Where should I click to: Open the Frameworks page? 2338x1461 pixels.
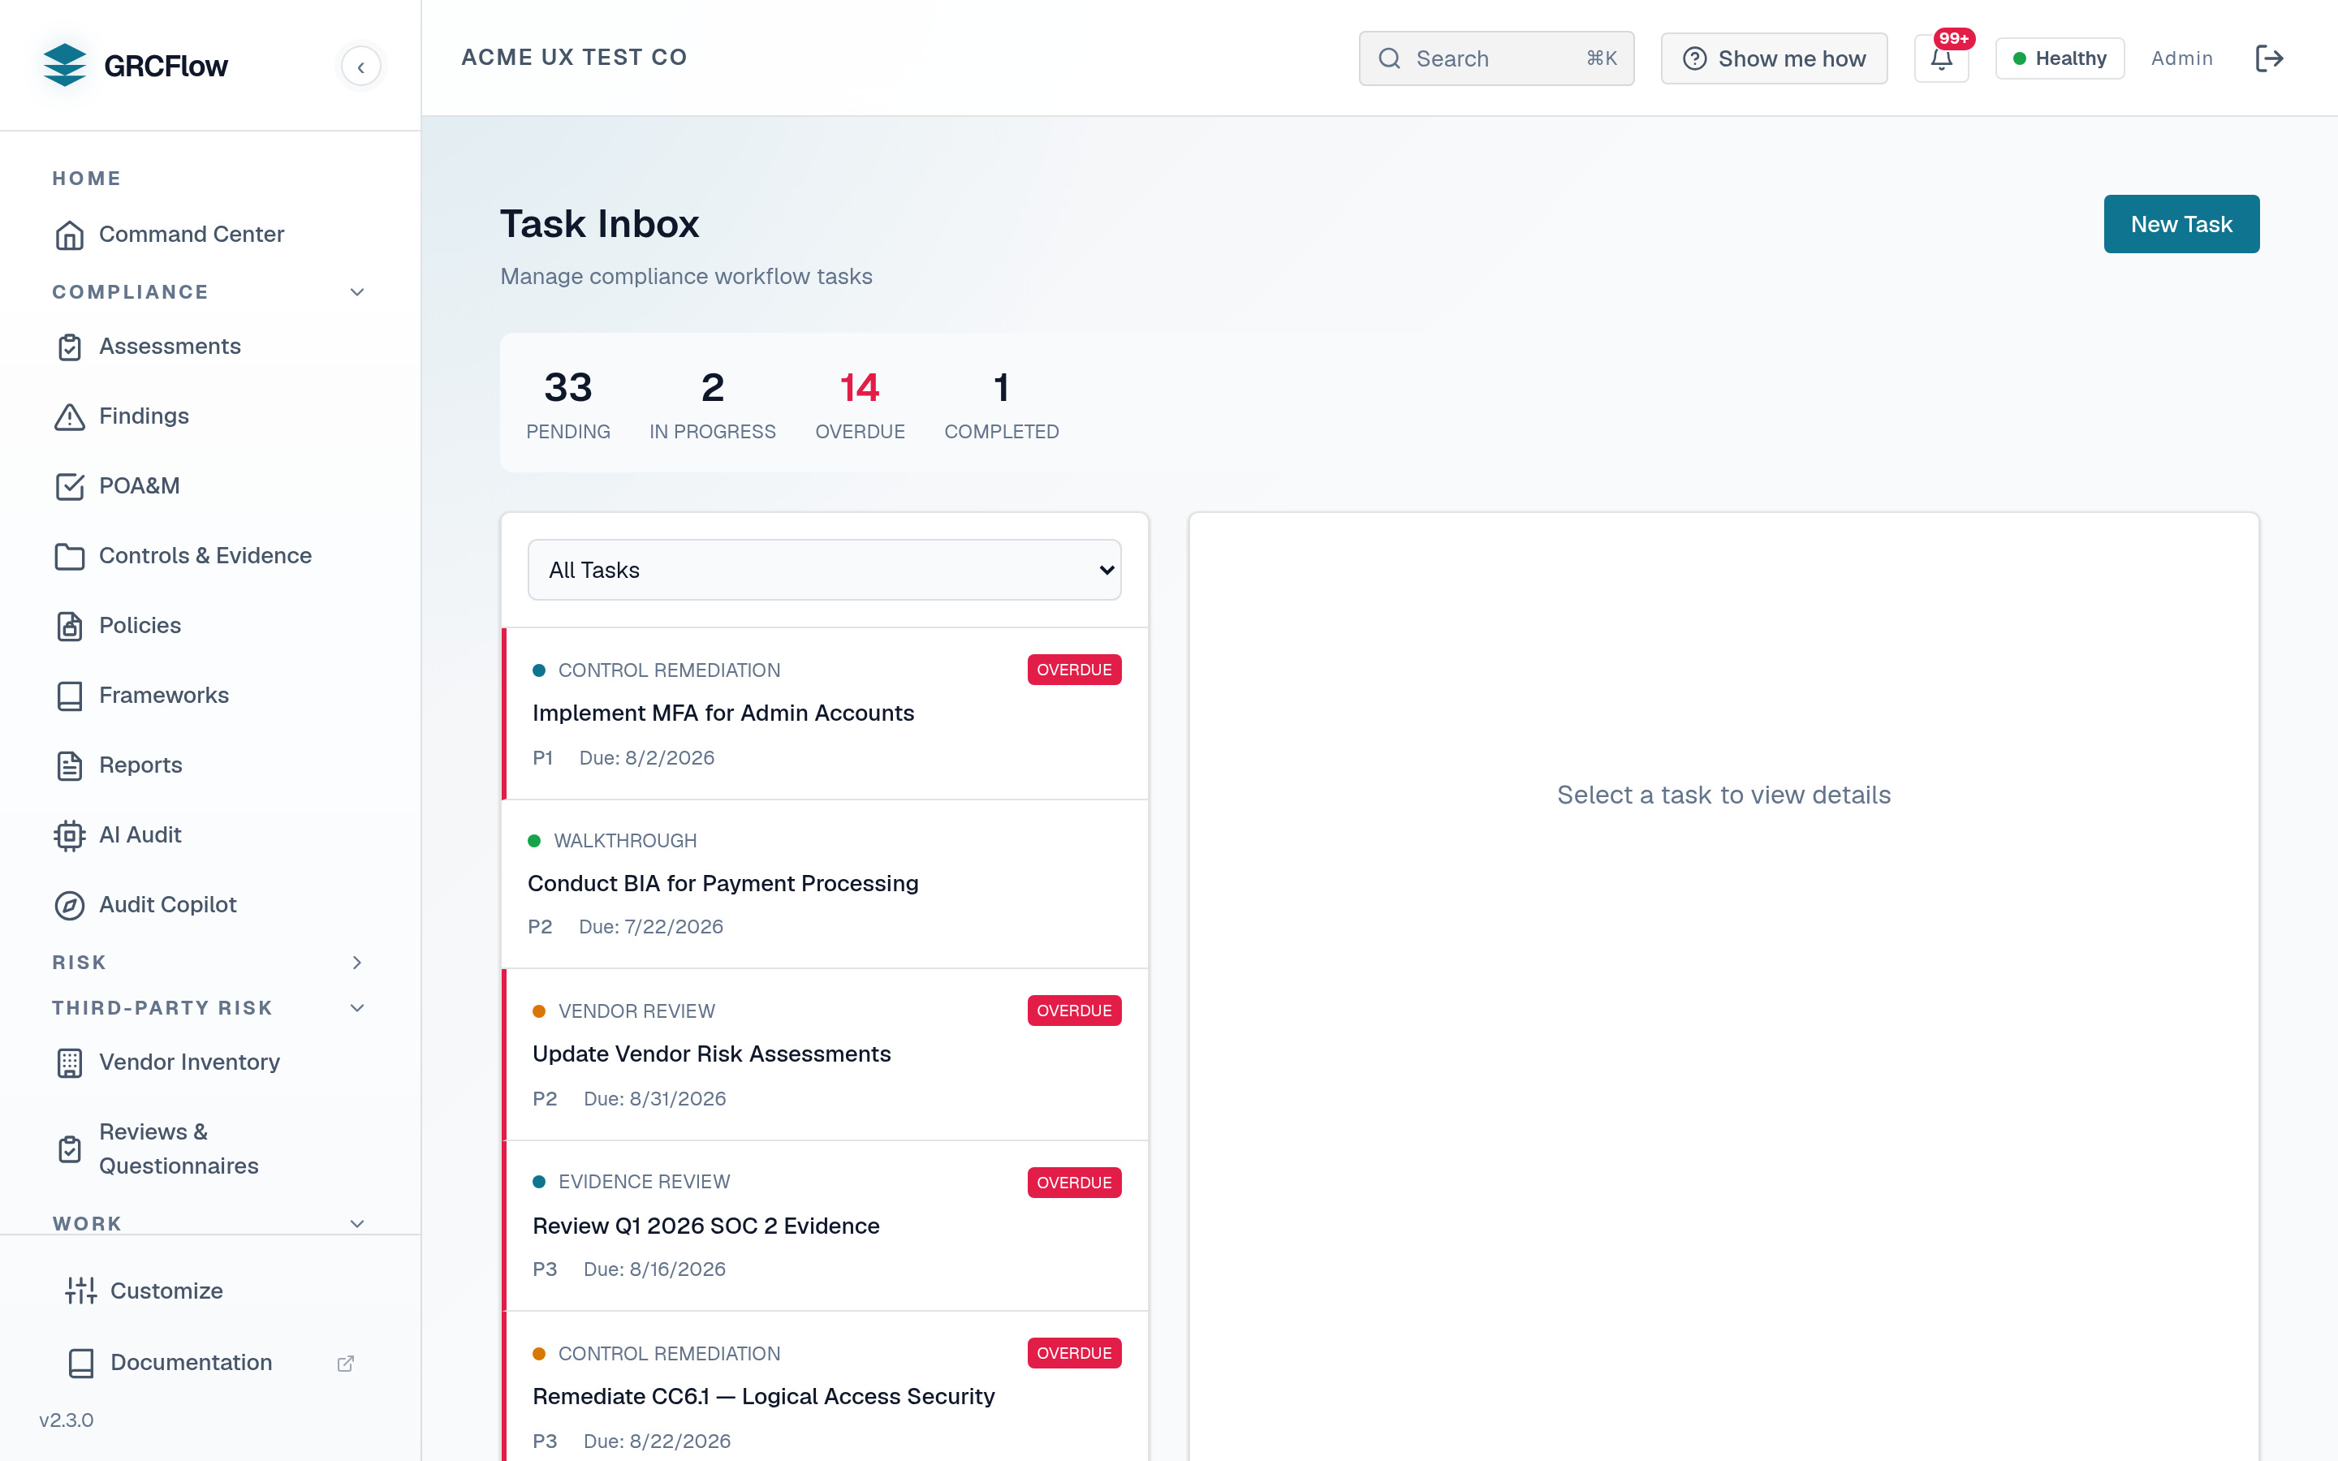coord(209,696)
